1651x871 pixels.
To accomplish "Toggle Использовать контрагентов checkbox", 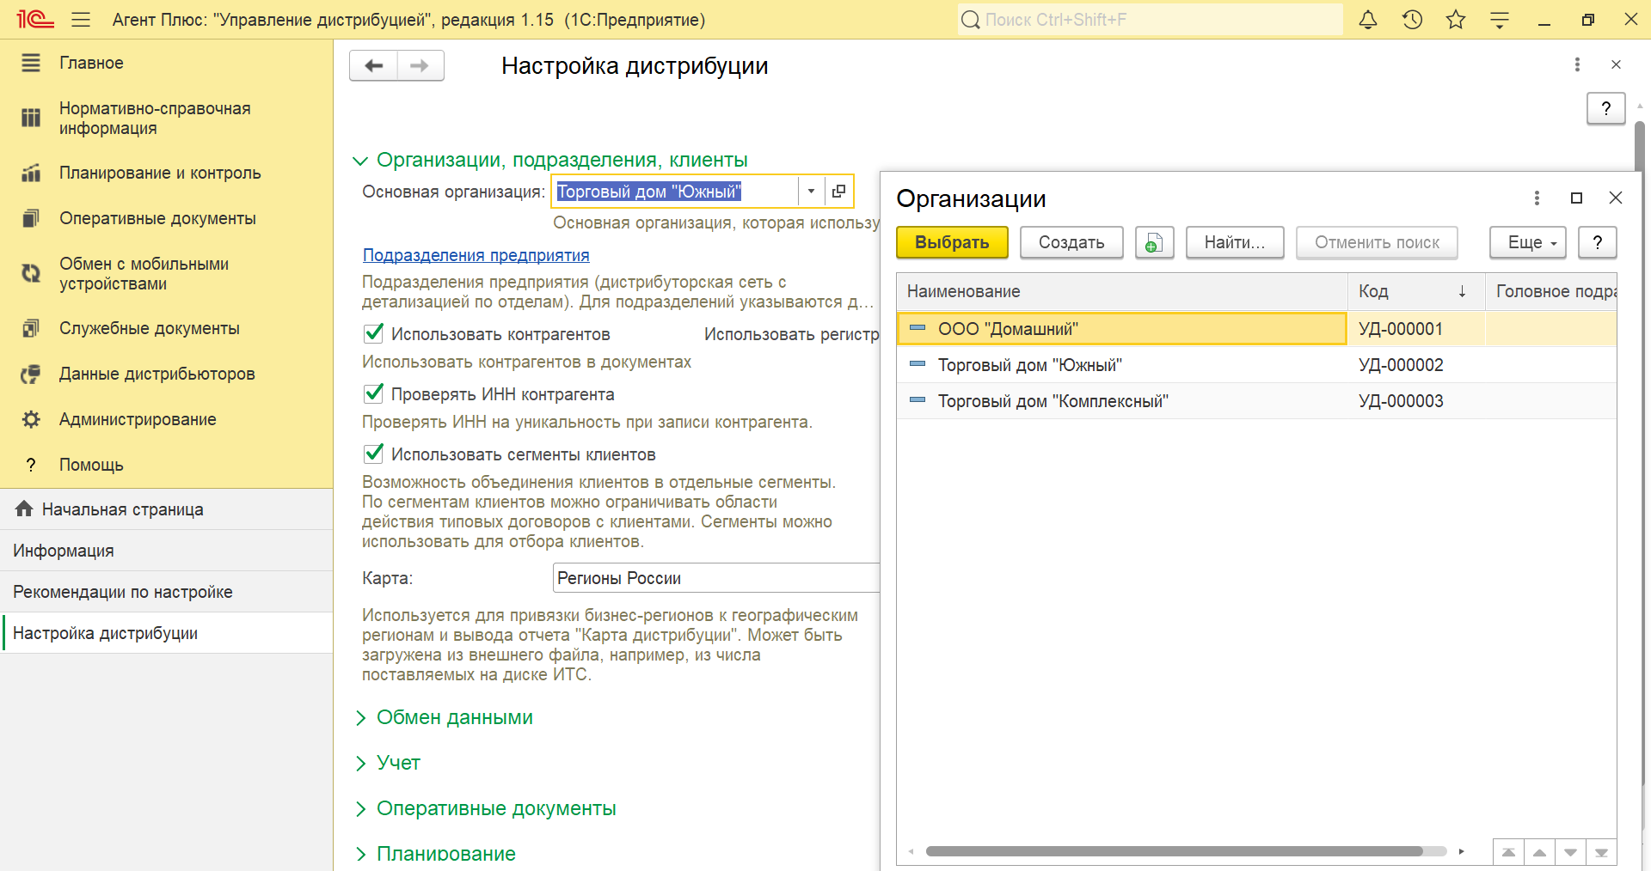I will (373, 333).
